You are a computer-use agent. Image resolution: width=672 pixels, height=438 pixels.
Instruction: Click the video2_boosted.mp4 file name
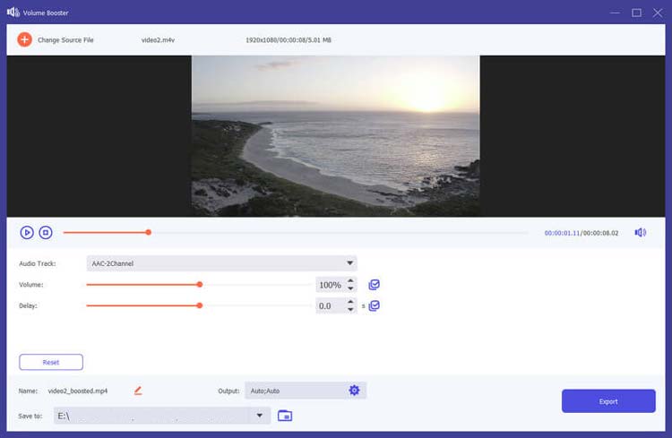tap(78, 391)
